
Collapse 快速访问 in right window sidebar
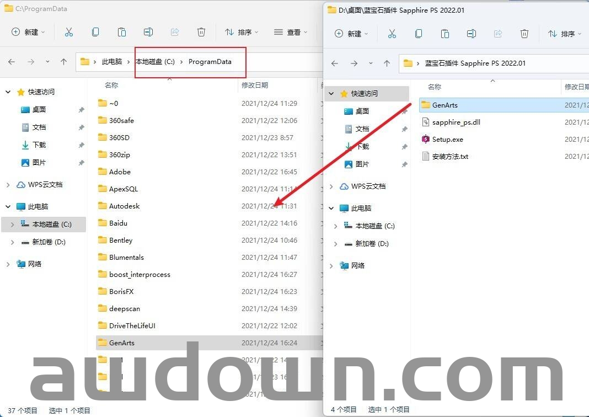[x=331, y=94]
